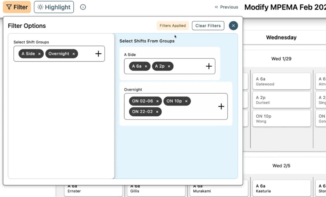The height and width of the screenshot is (197, 326).
Task: Navigate back using the Previous link
Action: point(229,7)
